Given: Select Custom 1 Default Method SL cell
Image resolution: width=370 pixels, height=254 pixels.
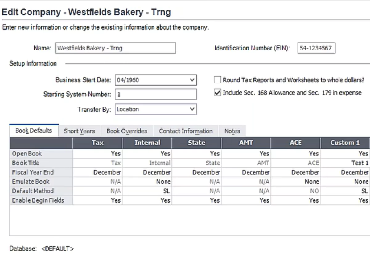Looking at the screenshot, I should tap(345, 191).
